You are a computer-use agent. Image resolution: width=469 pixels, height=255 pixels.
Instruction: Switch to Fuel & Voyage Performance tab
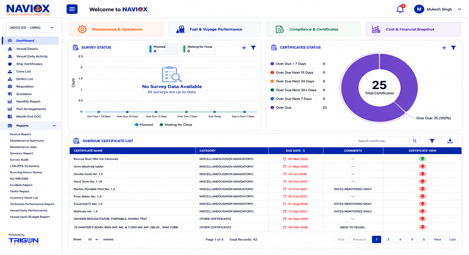point(215,29)
